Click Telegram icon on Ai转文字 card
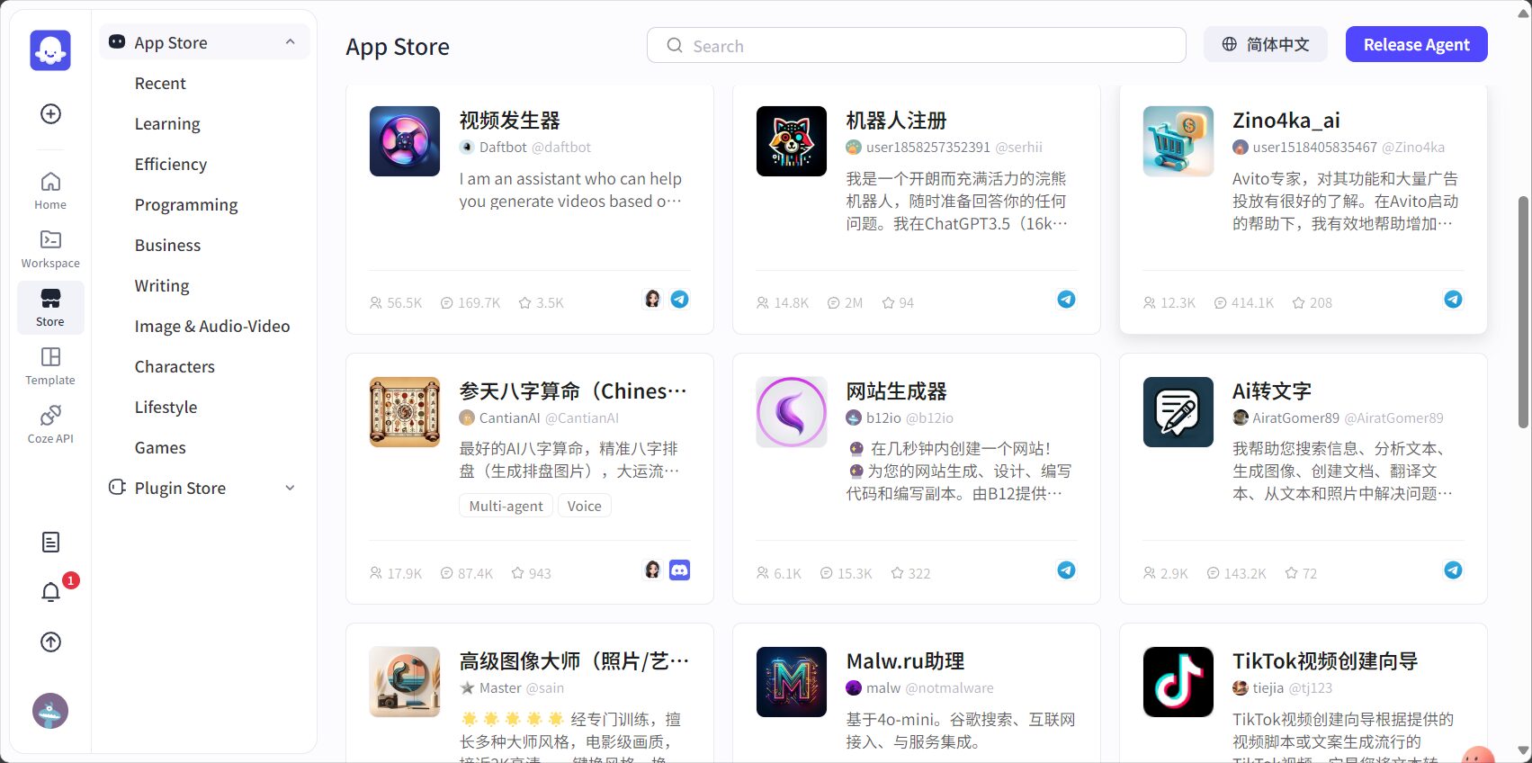Image resolution: width=1532 pixels, height=763 pixels. pyautogui.click(x=1453, y=570)
